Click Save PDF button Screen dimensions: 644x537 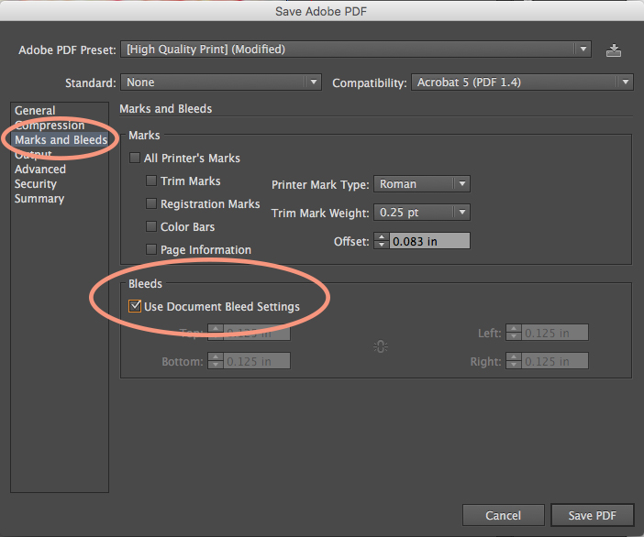click(593, 515)
